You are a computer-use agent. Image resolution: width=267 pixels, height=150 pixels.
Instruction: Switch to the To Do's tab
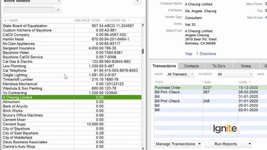point(219,66)
